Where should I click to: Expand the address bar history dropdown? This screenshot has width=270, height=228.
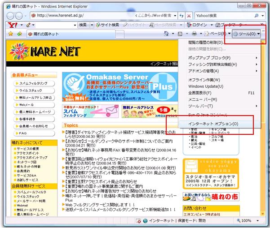pyautogui.click(x=175, y=16)
